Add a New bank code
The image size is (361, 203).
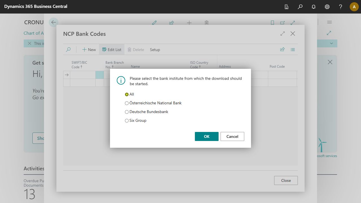pos(89,50)
